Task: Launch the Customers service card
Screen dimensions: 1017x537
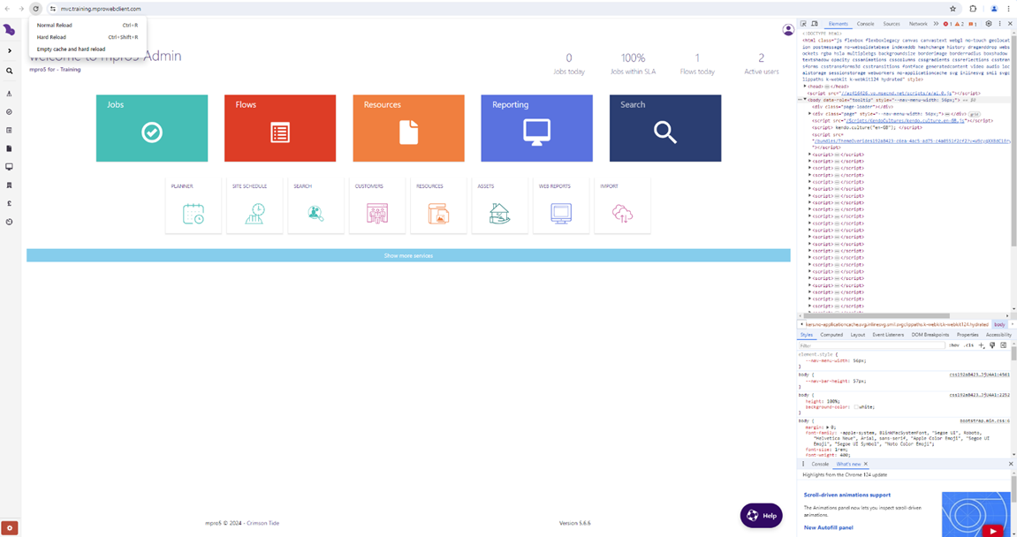Action: click(x=376, y=205)
